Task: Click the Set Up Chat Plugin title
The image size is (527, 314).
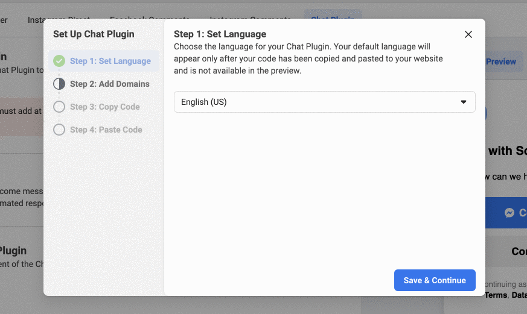Action: pos(94,34)
